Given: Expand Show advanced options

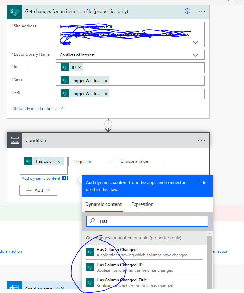Looking at the screenshot, I should [38, 109].
